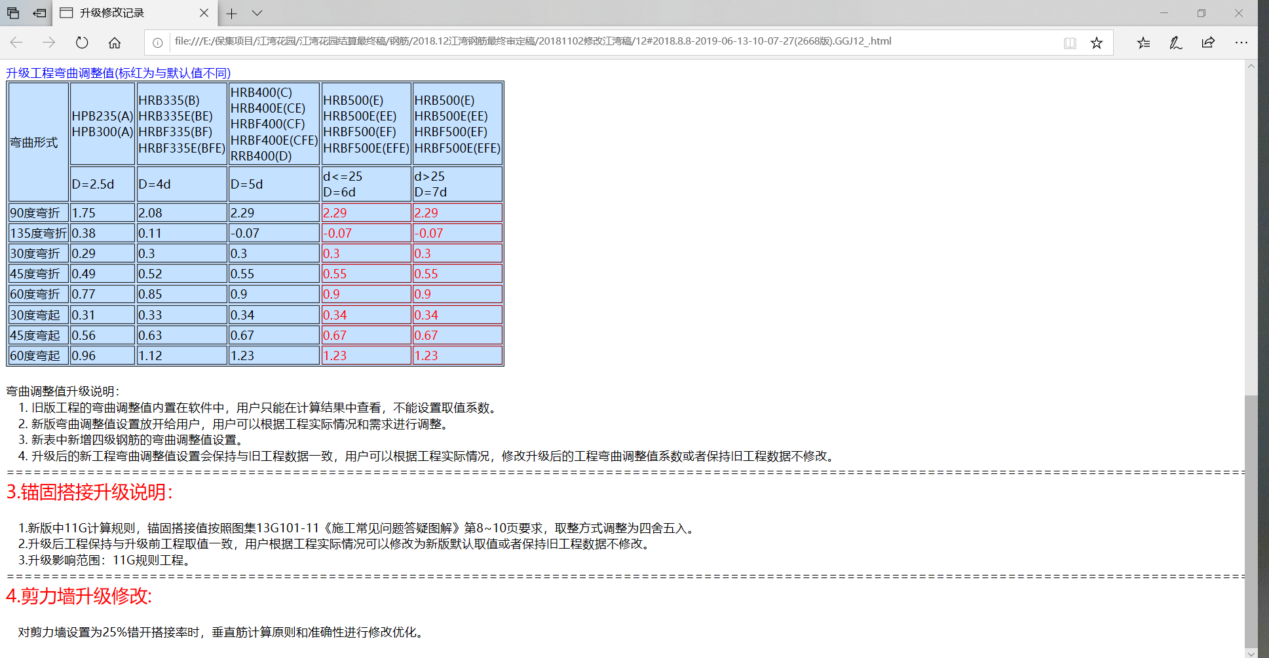Image resolution: width=1269 pixels, height=658 pixels.
Task: Refresh the current page
Action: click(82, 43)
